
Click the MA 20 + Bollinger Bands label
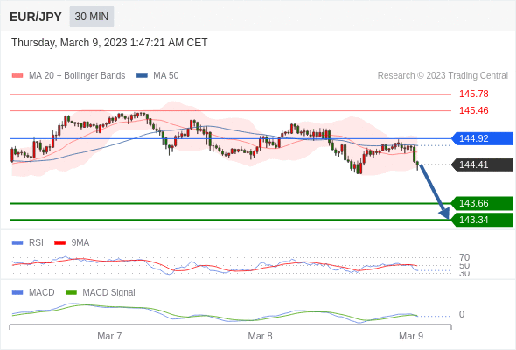click(x=77, y=76)
